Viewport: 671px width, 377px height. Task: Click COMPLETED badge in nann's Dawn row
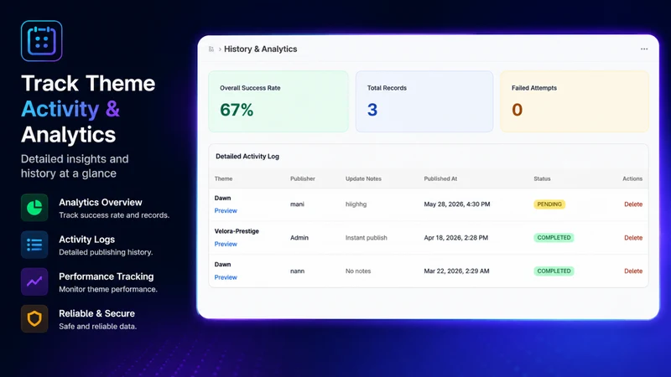click(x=554, y=271)
